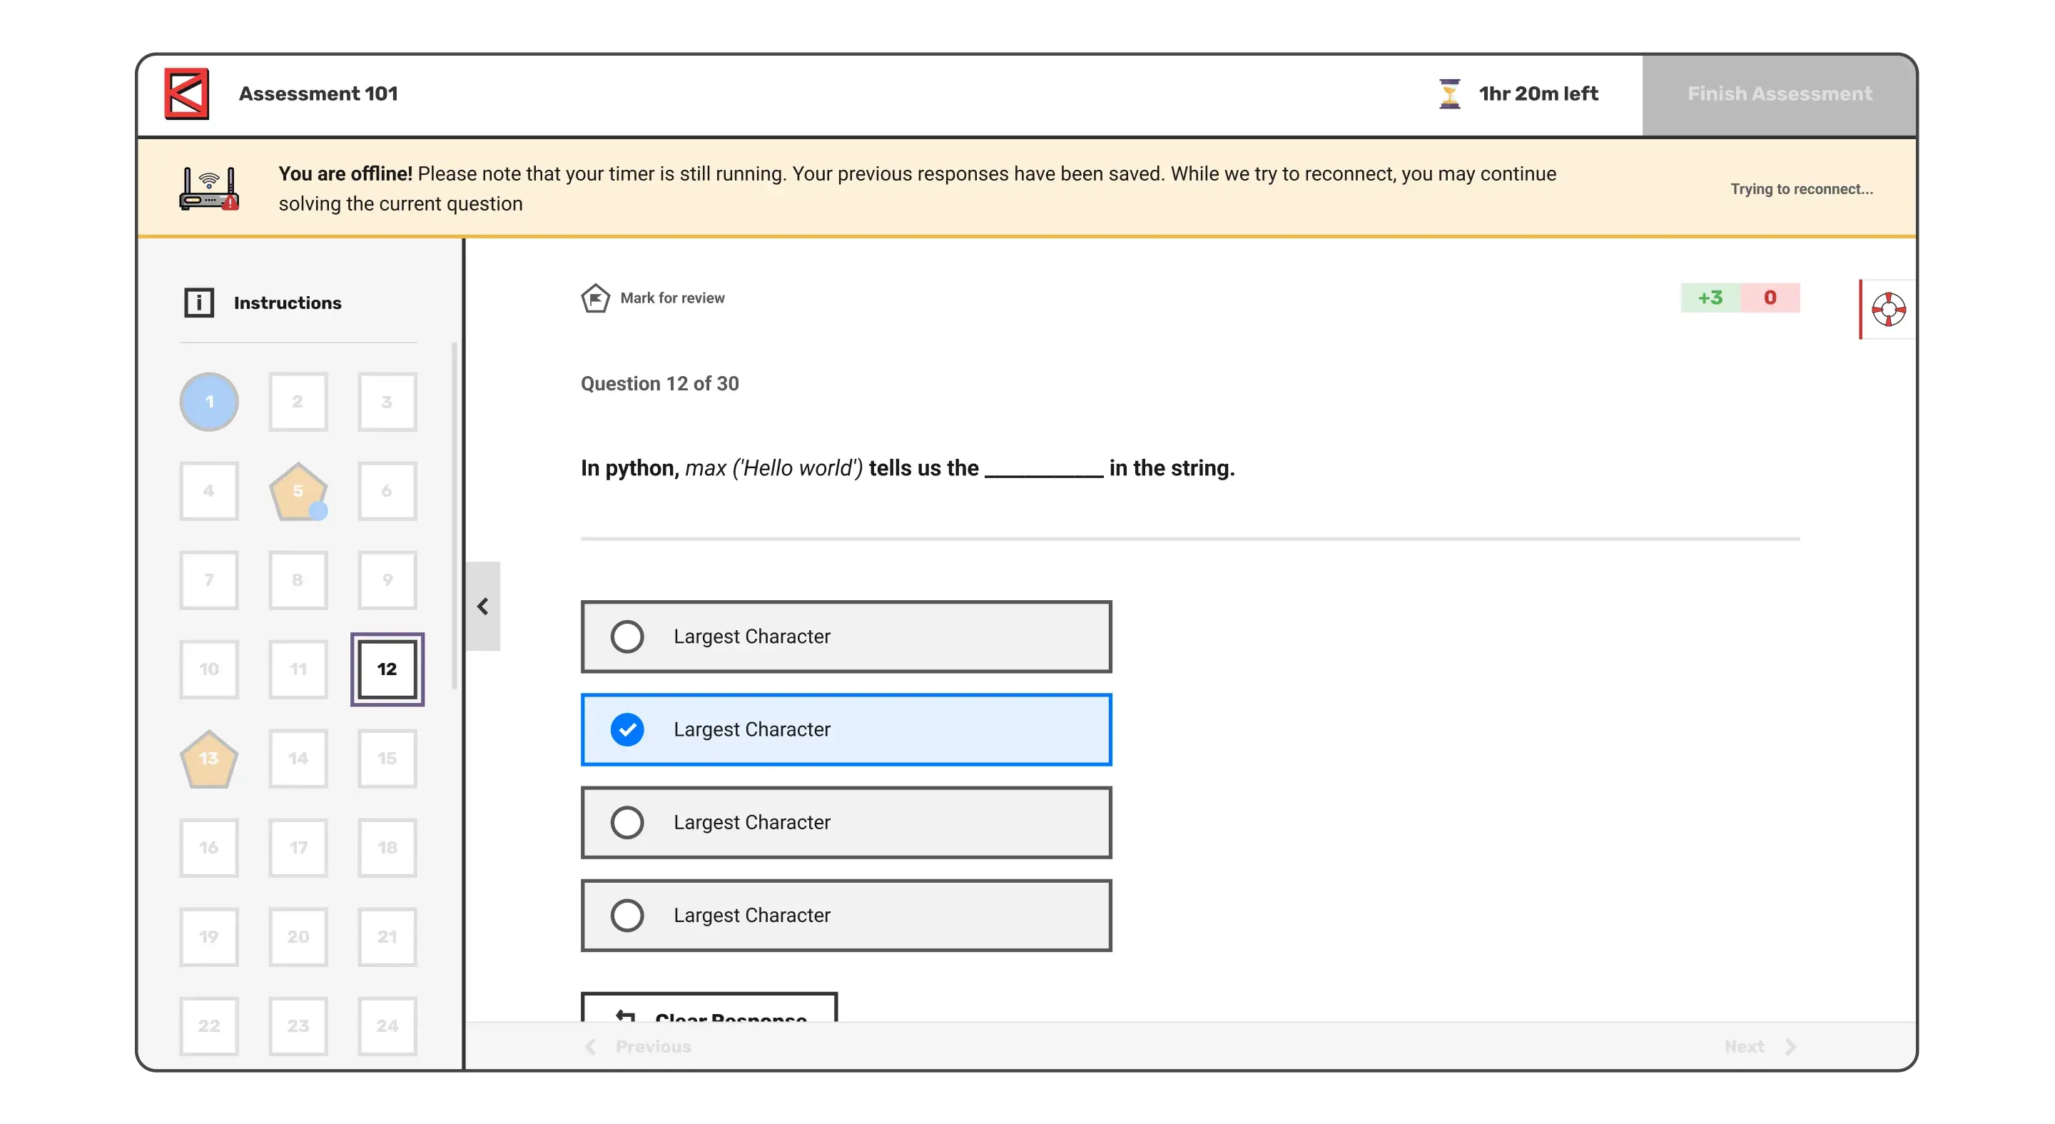This screenshot has width=2055, height=1124.
Task: Click the Finish Assessment button
Action: coord(1778,94)
